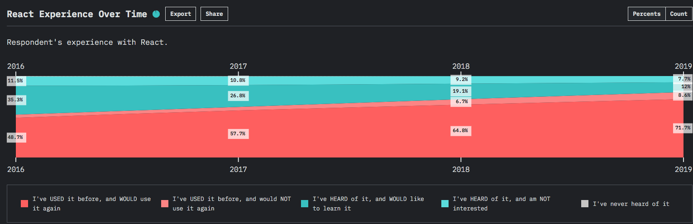Screen dimensions: 693x224
Task: Switch the chart to Percents view
Action: click(646, 14)
